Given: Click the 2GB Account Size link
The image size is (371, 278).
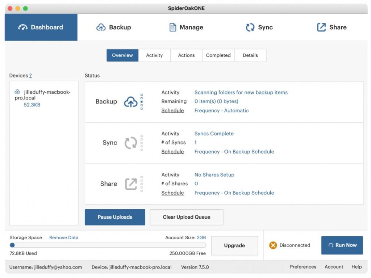Looking at the screenshot, I should 201,237.
